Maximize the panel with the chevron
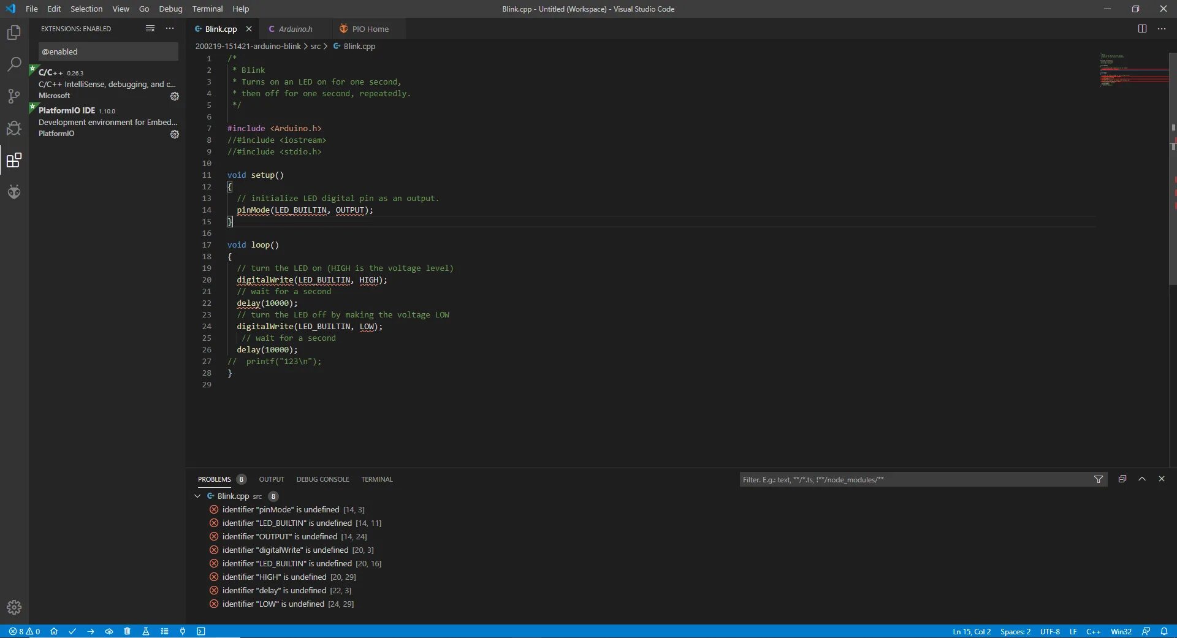Screen dimensions: 1177x638 1142,479
